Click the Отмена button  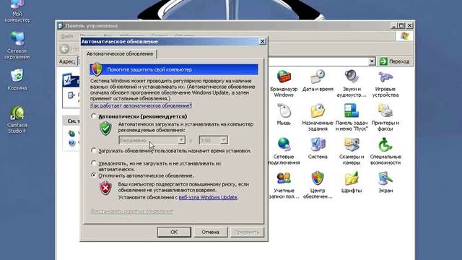(210, 232)
